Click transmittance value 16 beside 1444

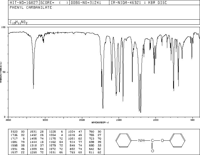(x=42, y=142)
